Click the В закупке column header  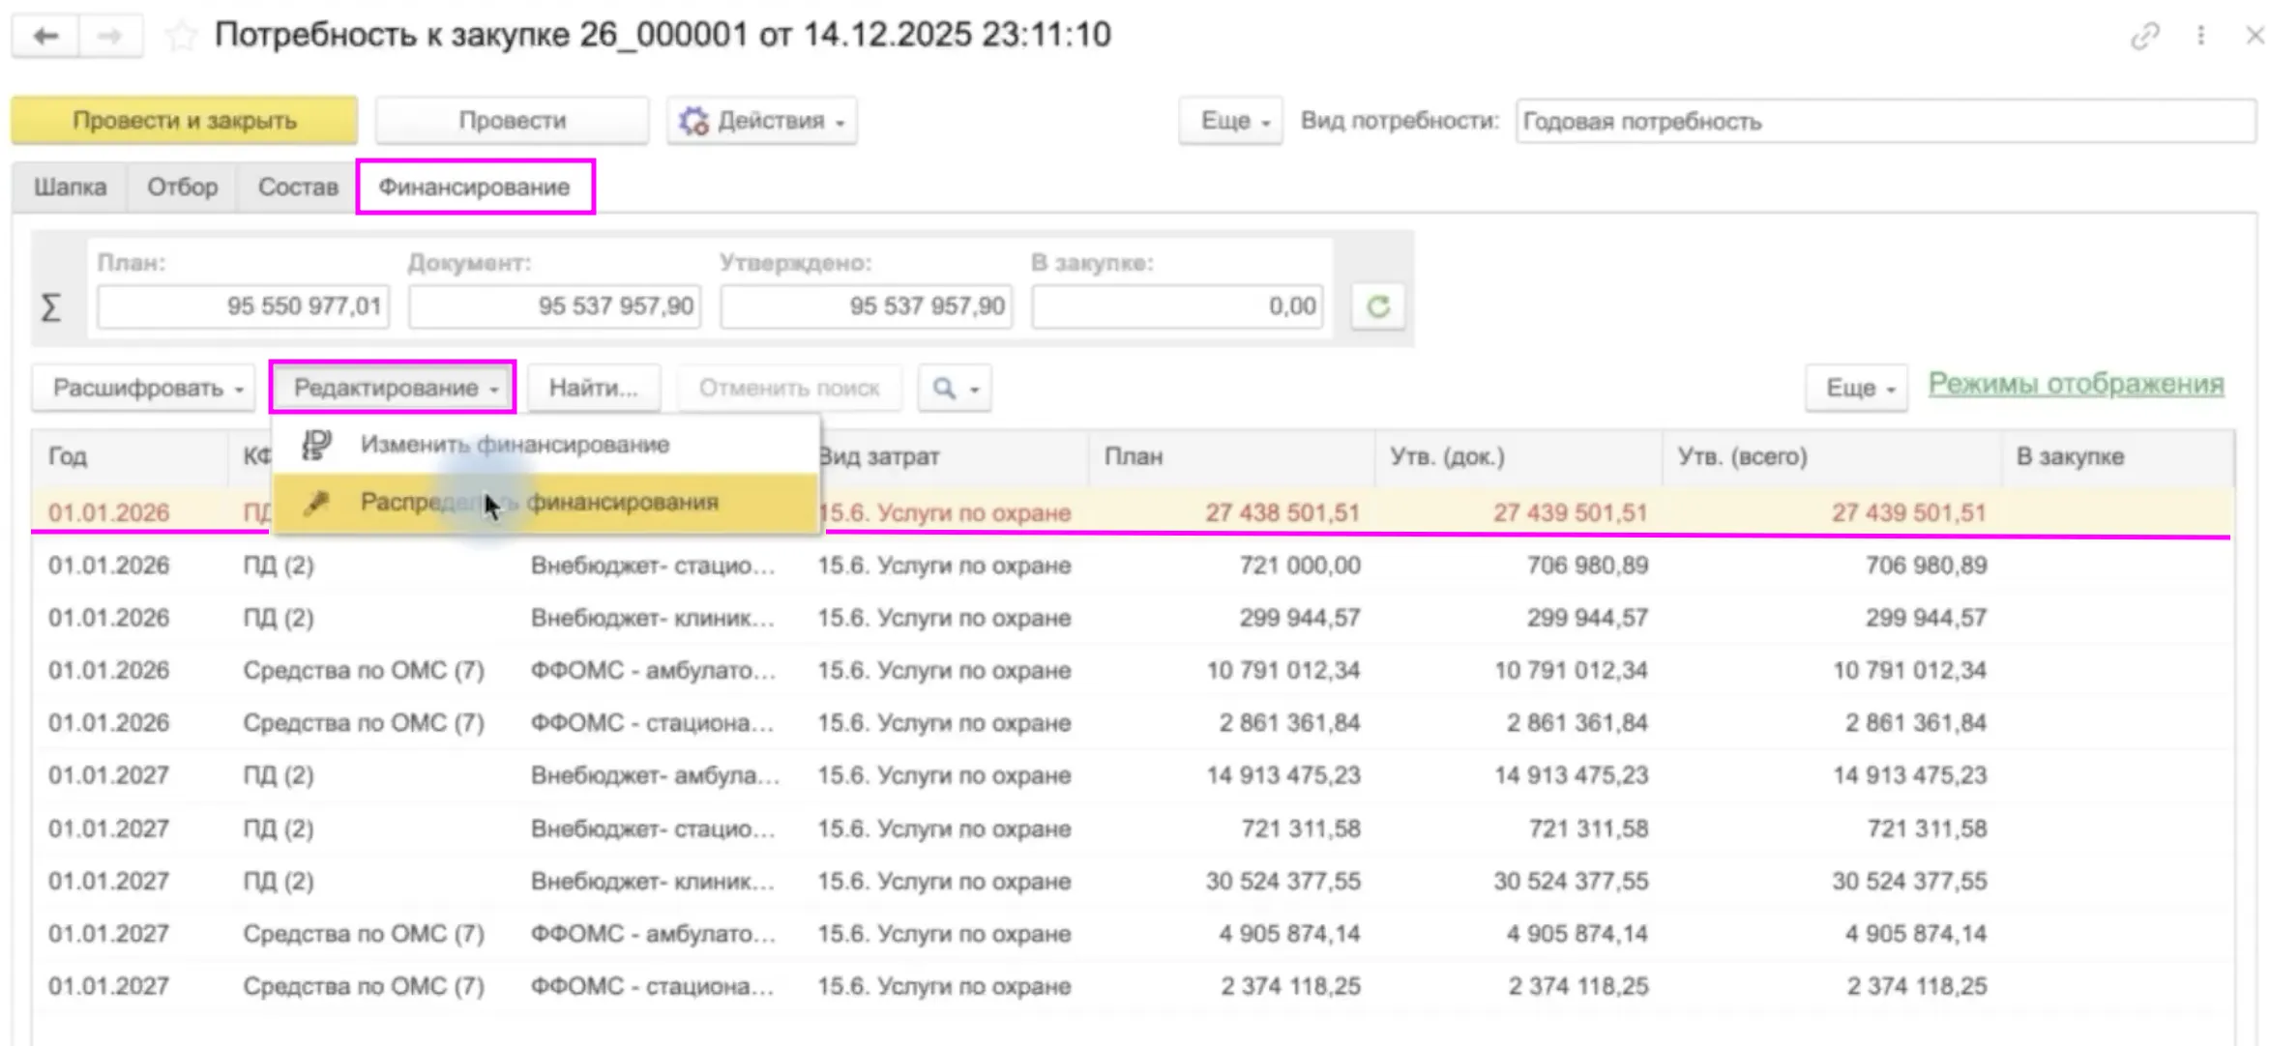[2116, 456]
